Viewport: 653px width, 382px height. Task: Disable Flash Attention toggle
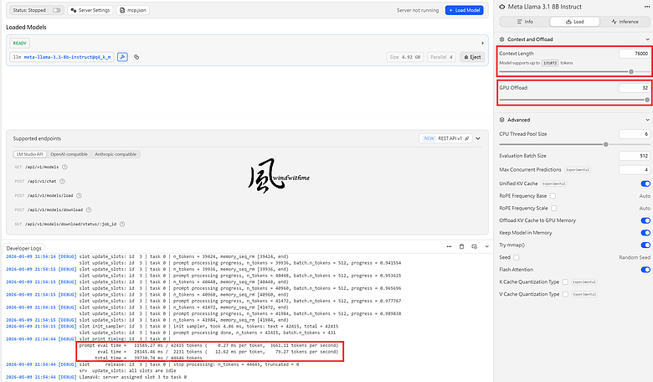coord(645,270)
